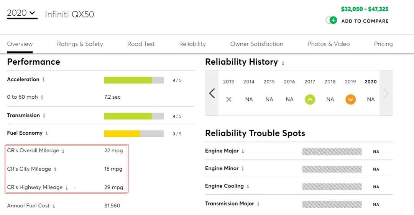Screen dimensions: 414x215
Task: Click the green up-arrow 2017 reliability icon
Action: [310, 99]
